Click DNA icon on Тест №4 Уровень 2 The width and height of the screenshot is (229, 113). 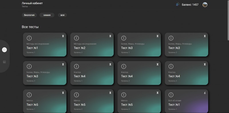[x=157, y=65]
